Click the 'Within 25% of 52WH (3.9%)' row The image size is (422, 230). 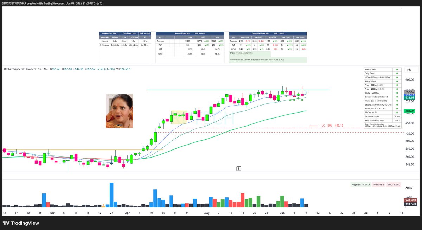click(x=383, y=101)
